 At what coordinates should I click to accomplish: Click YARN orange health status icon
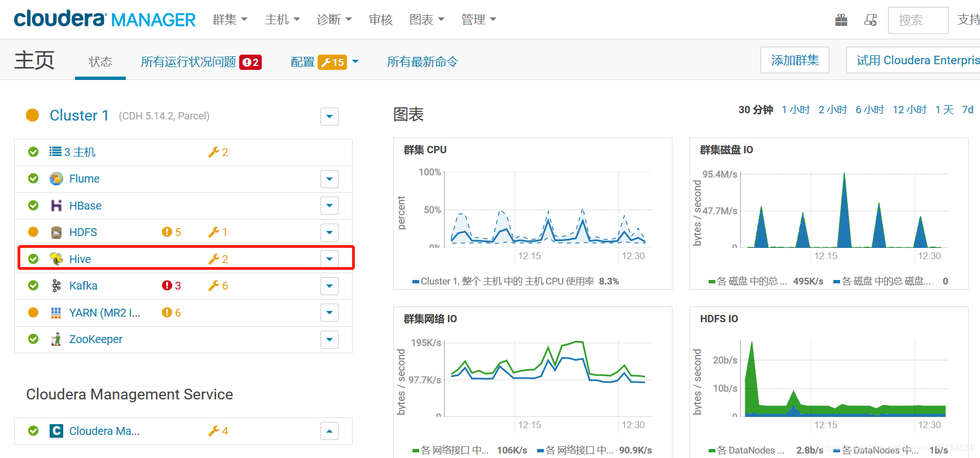pos(33,313)
